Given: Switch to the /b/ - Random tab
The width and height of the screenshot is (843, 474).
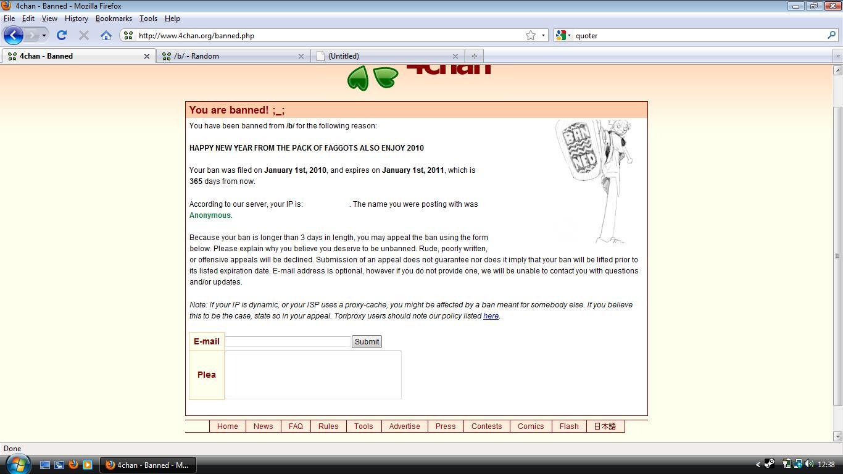Looking at the screenshot, I should point(233,56).
